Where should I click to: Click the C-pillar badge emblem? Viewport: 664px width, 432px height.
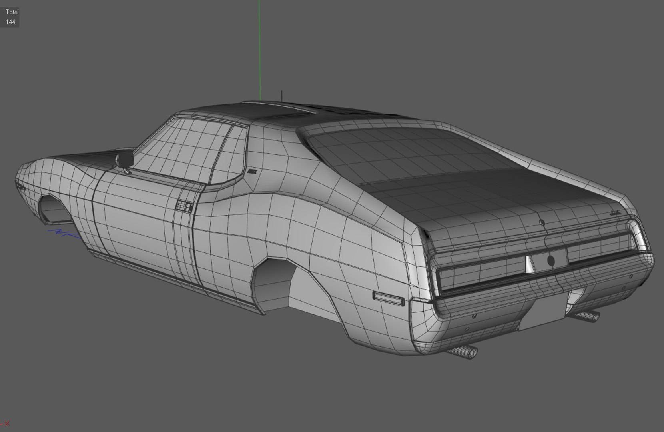(252, 171)
